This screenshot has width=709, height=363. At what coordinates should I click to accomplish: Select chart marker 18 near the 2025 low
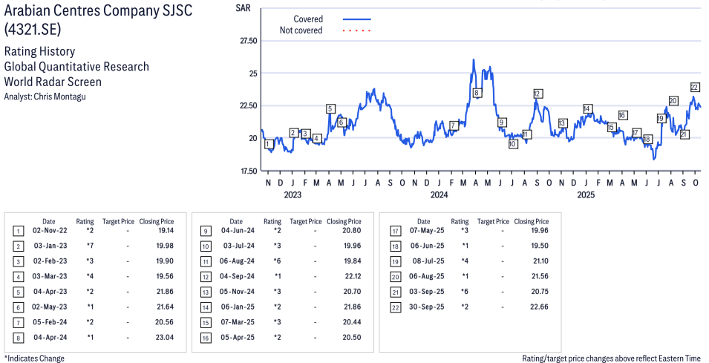click(x=647, y=139)
